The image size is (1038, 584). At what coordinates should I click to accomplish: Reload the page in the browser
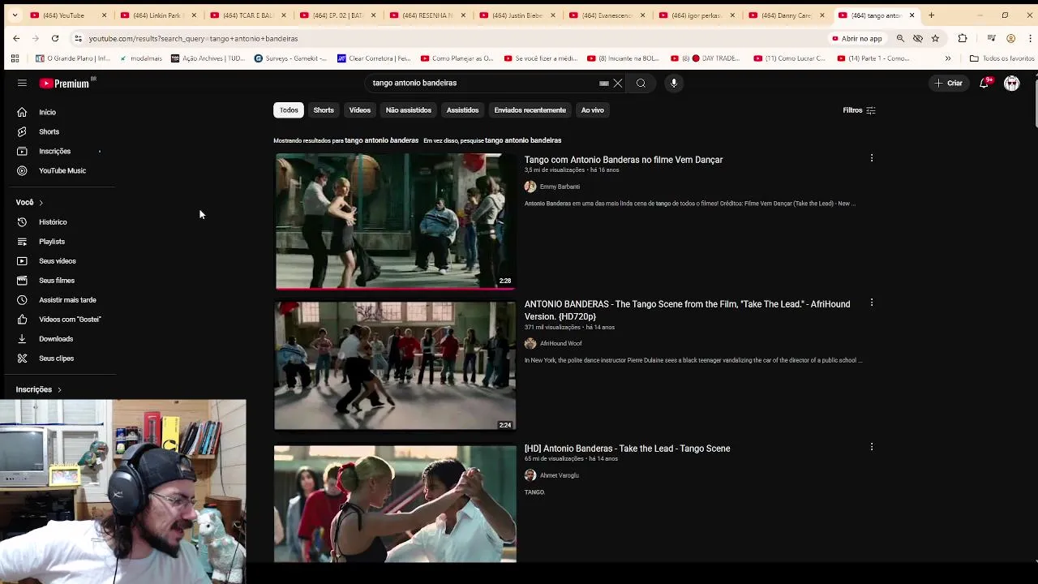point(55,38)
